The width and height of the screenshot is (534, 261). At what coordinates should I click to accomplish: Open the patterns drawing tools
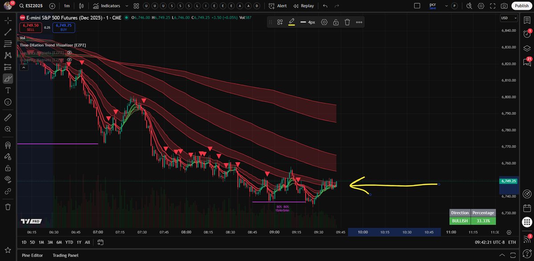8,55
